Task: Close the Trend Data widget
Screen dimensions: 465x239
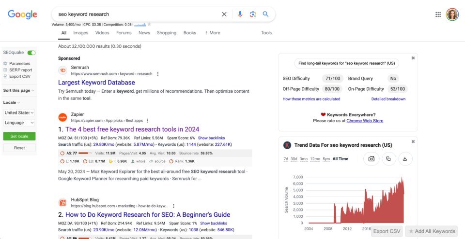Action: (413, 141)
